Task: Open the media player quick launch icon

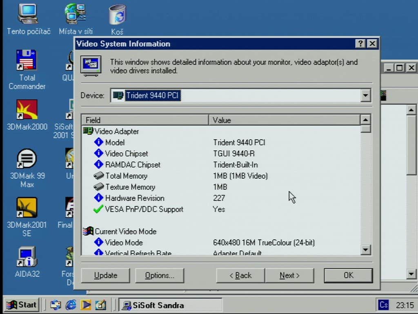Action: pyautogui.click(x=86, y=305)
